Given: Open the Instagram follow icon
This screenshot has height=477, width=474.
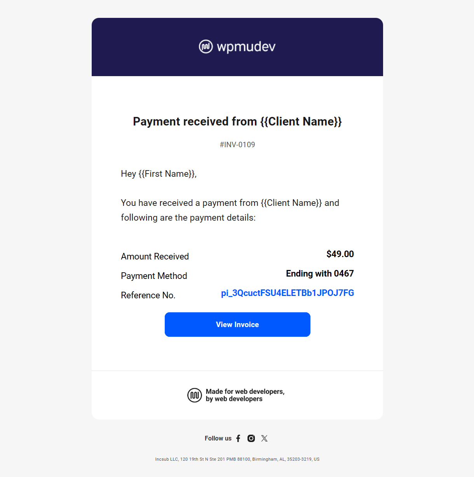Looking at the screenshot, I should 251,438.
